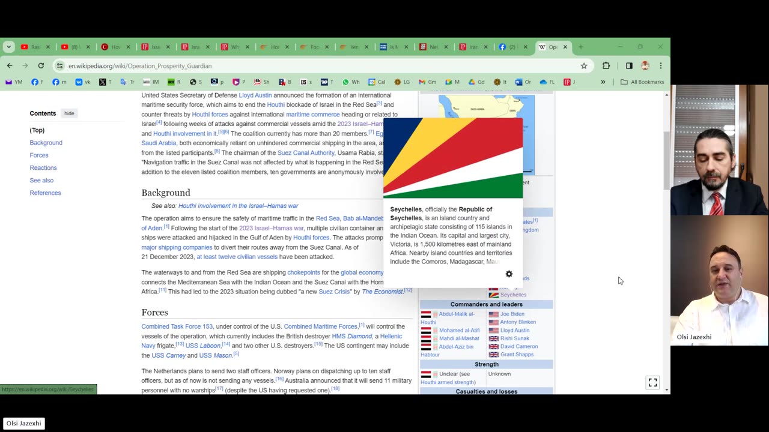View site information icon in address bar
Viewport: 769px width, 432px height.
[x=59, y=66]
